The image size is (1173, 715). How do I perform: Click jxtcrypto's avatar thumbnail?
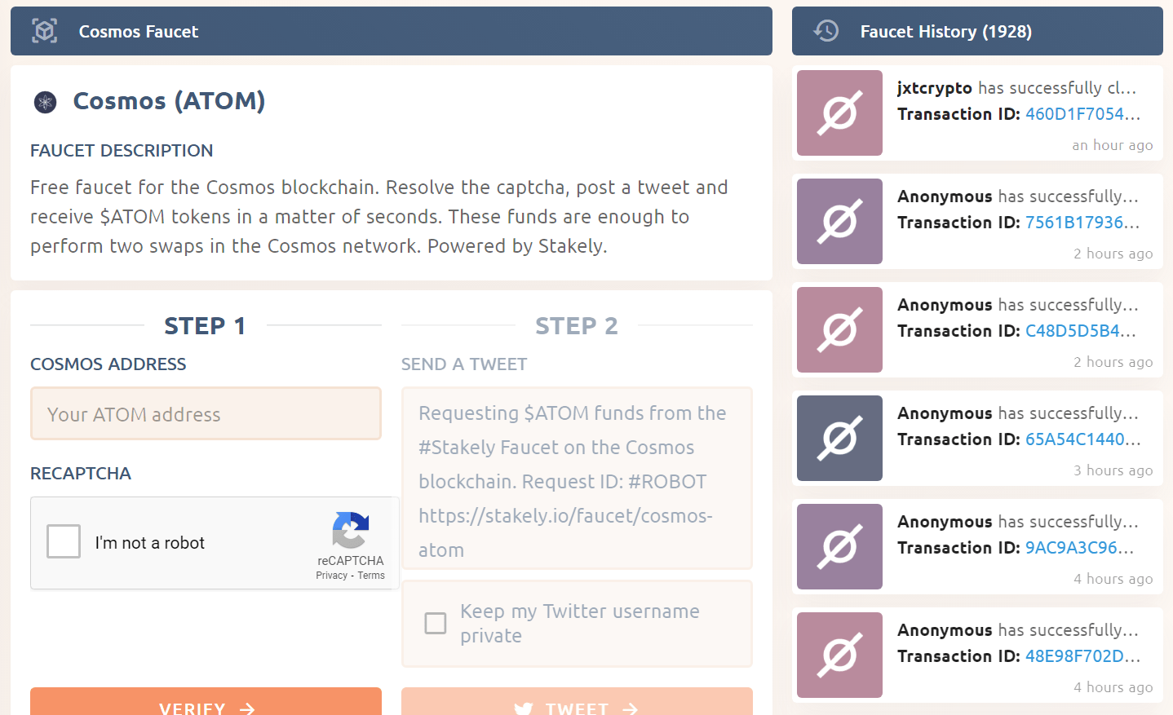[839, 113]
